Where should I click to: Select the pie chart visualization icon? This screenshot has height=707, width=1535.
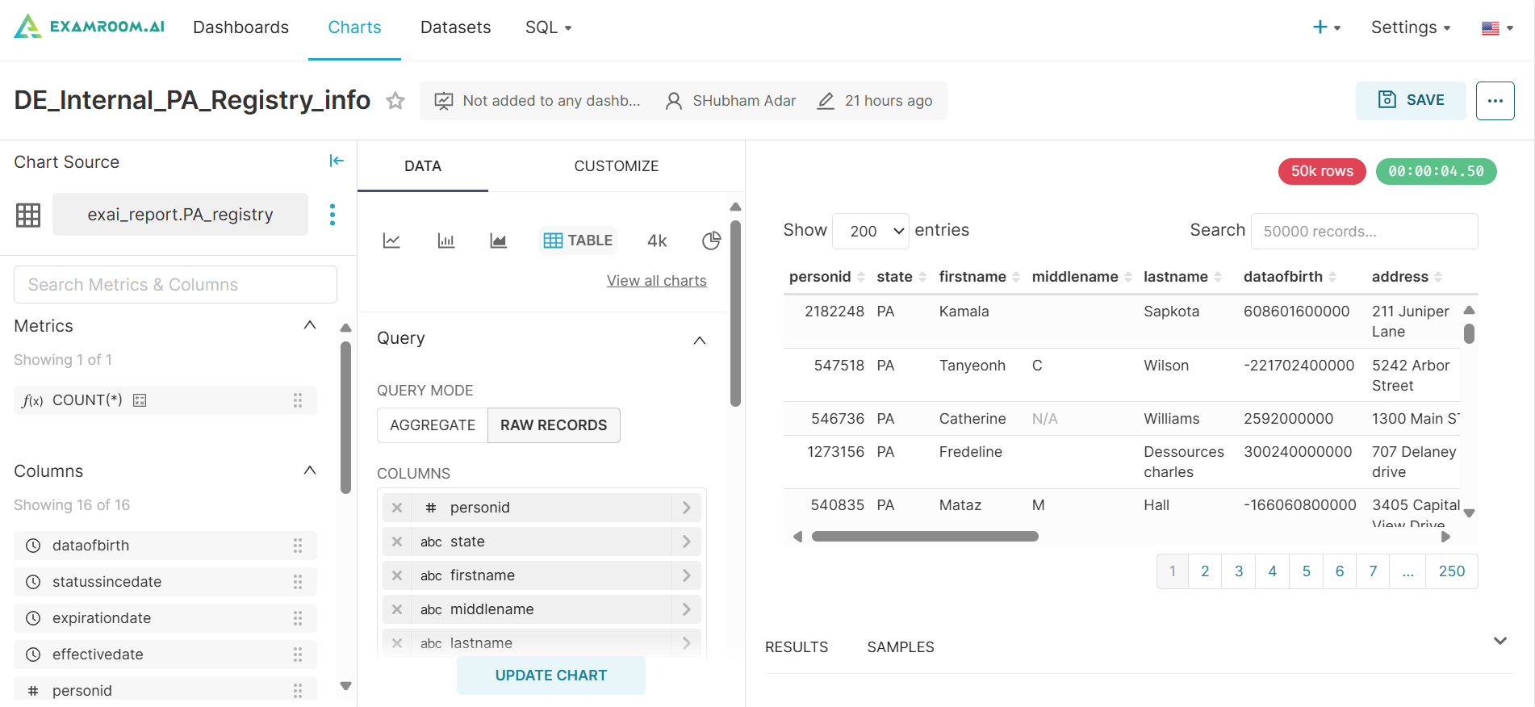pos(711,241)
